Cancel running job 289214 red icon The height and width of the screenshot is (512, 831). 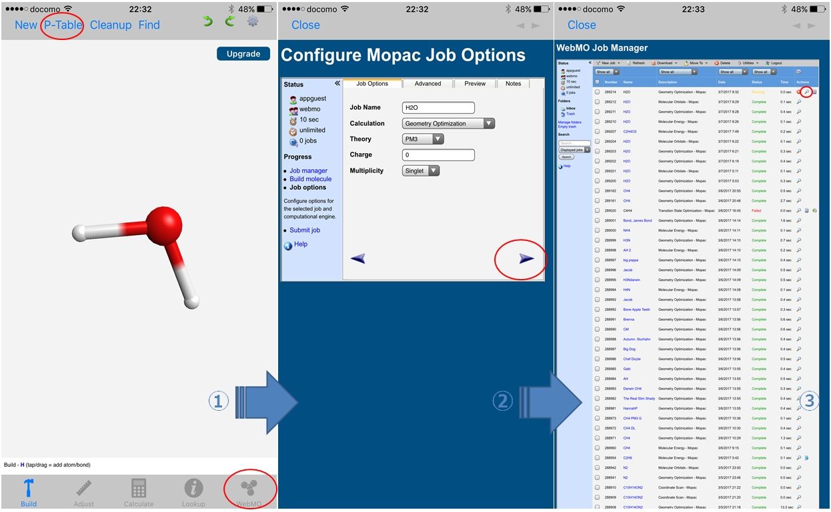pos(798,92)
